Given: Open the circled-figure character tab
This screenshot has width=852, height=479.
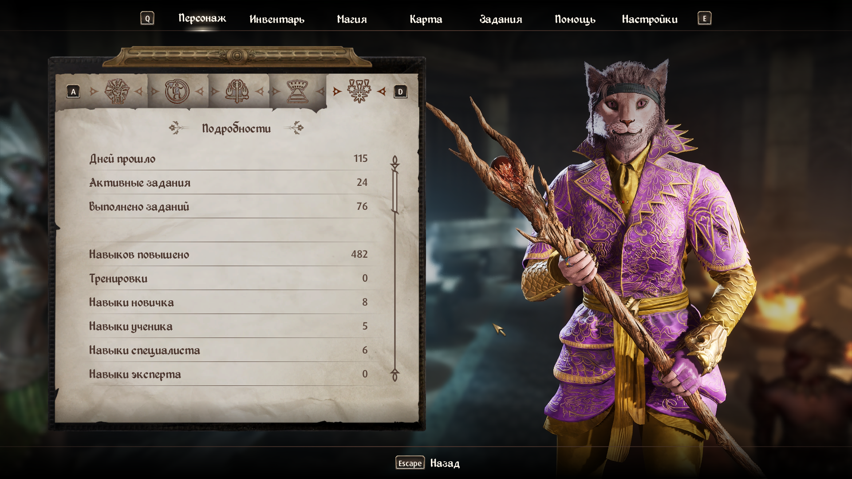Looking at the screenshot, I should (x=177, y=91).
